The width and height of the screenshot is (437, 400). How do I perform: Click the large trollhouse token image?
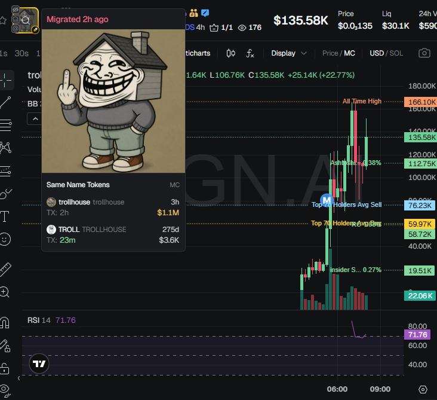113,101
